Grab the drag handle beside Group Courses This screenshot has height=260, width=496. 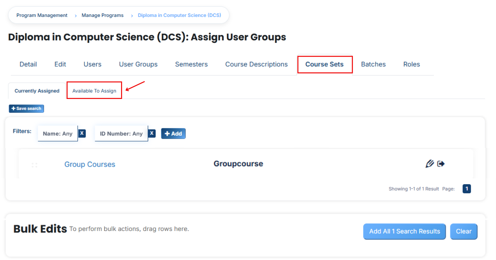[x=34, y=165]
